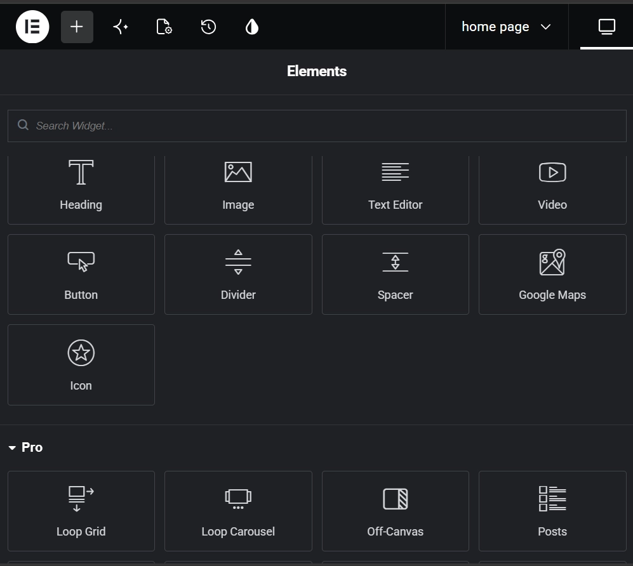This screenshot has height=566, width=633.
Task: Open the revision history icon
Action: [x=208, y=27]
